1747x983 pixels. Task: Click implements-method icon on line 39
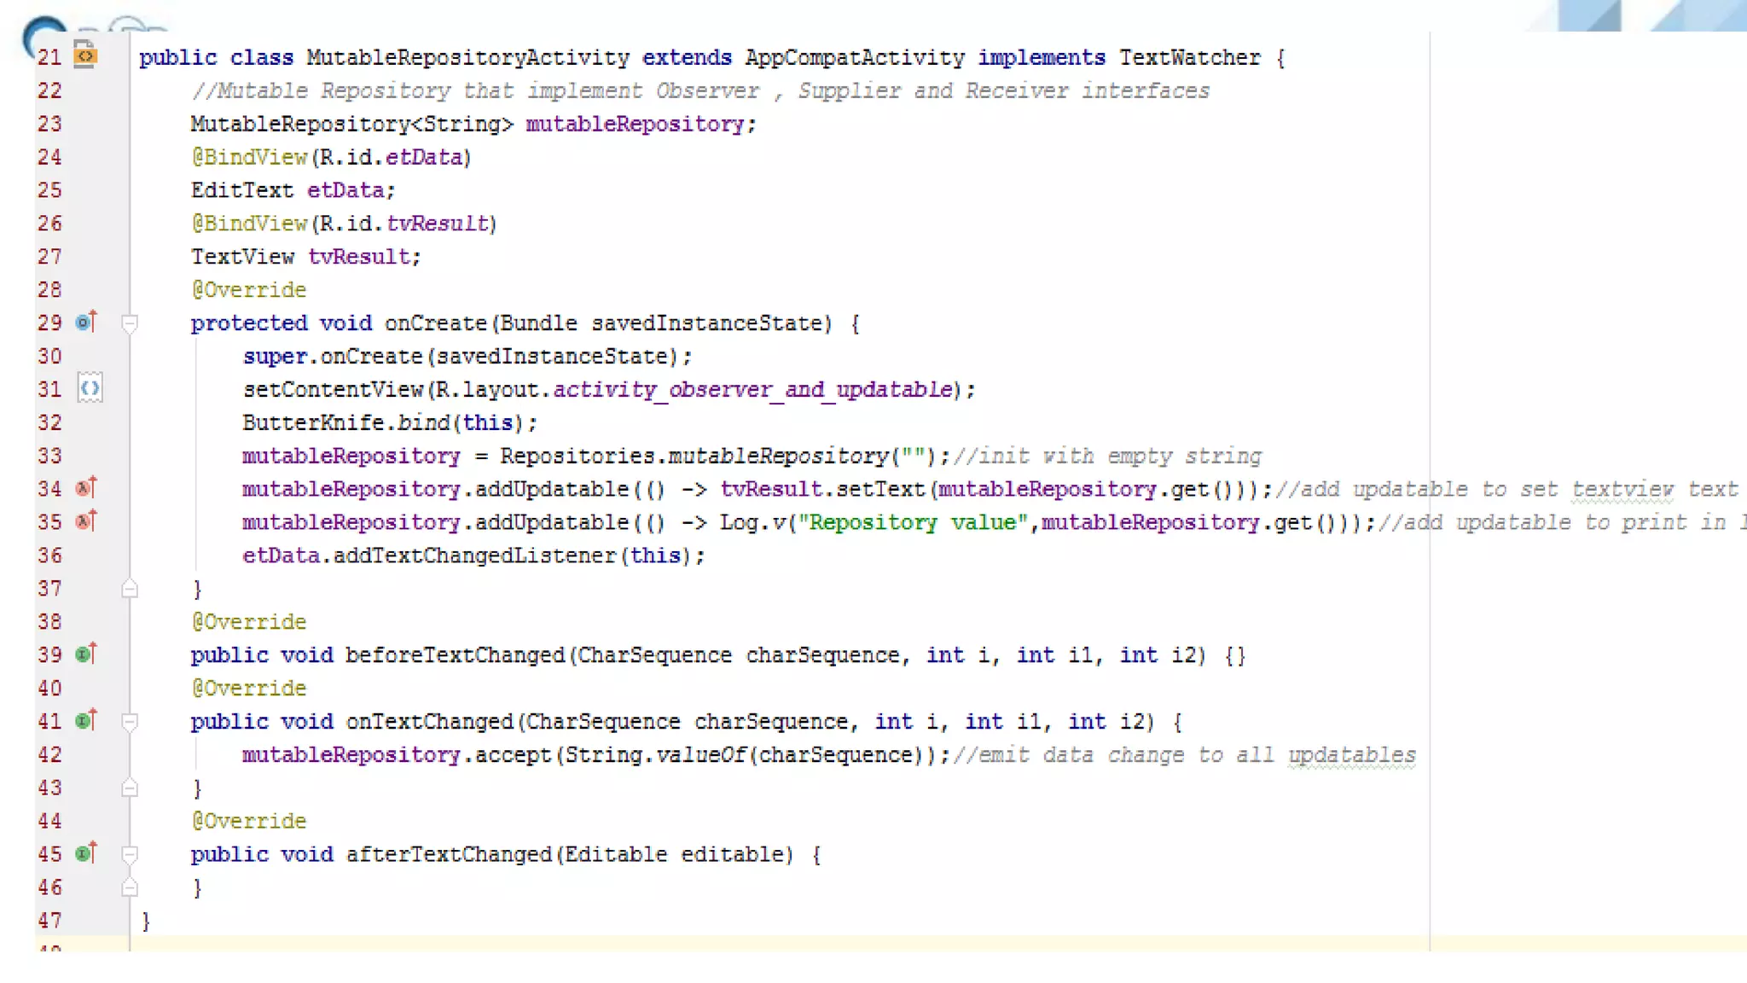(x=86, y=654)
